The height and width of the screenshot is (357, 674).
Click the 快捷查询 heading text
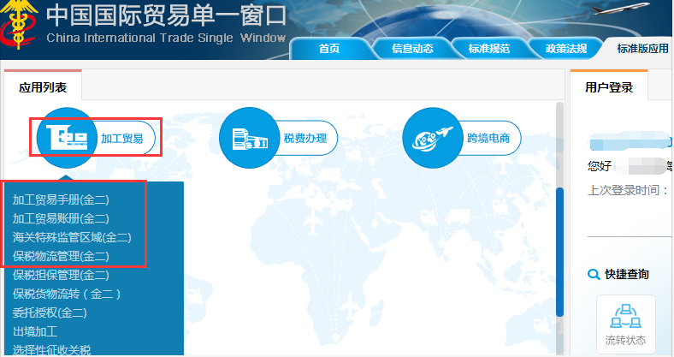click(x=626, y=274)
